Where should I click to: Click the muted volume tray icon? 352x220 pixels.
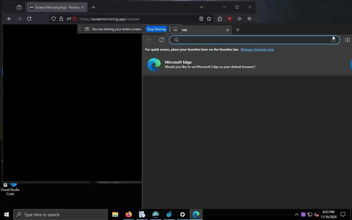tap(316, 215)
